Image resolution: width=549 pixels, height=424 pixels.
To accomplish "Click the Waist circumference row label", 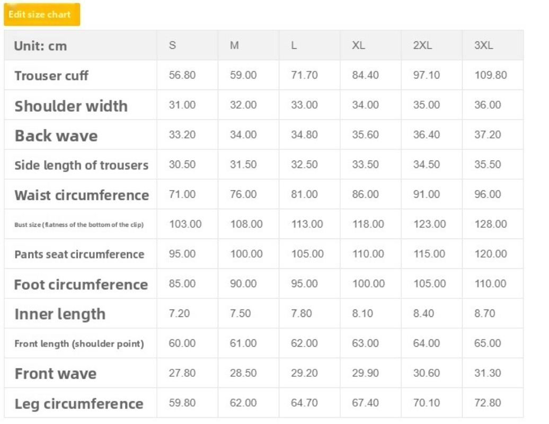I will click(x=82, y=195).
